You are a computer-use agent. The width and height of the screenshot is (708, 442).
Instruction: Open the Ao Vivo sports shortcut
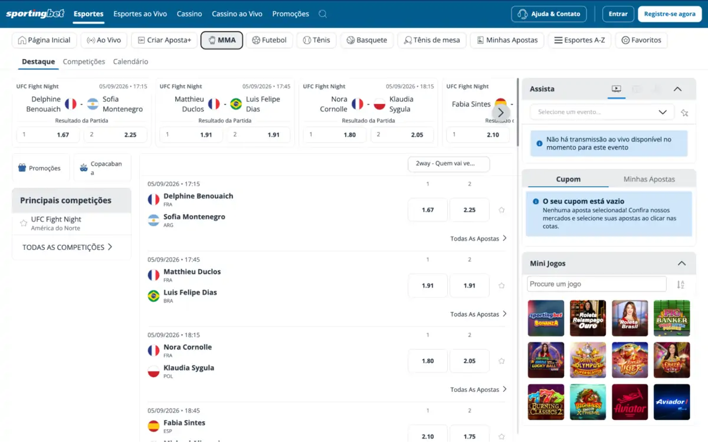[104, 40]
